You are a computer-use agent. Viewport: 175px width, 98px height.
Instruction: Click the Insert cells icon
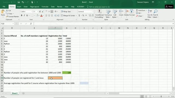(x=121, y=11)
